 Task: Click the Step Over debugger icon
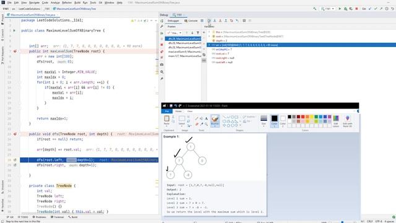(209, 20)
